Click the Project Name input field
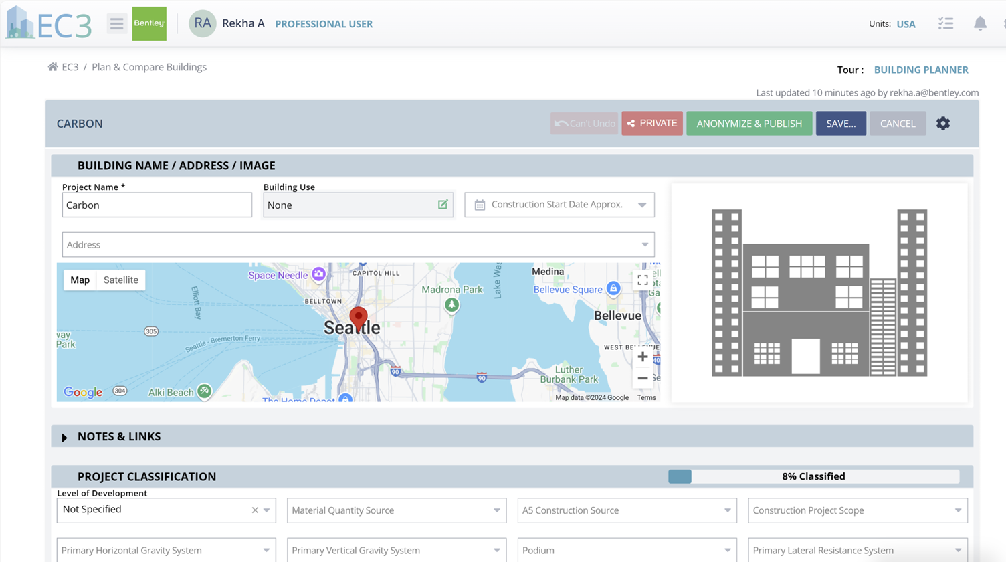This screenshot has height=562, width=1006. point(157,205)
